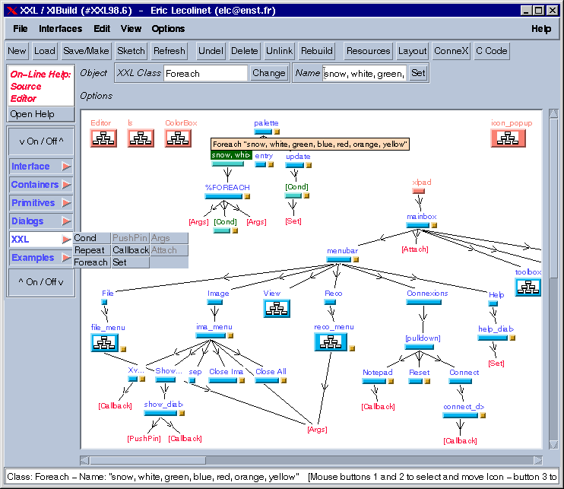Click the horizontal scrollbar right arrow
This screenshot has width=564, height=489.
click(x=537, y=461)
